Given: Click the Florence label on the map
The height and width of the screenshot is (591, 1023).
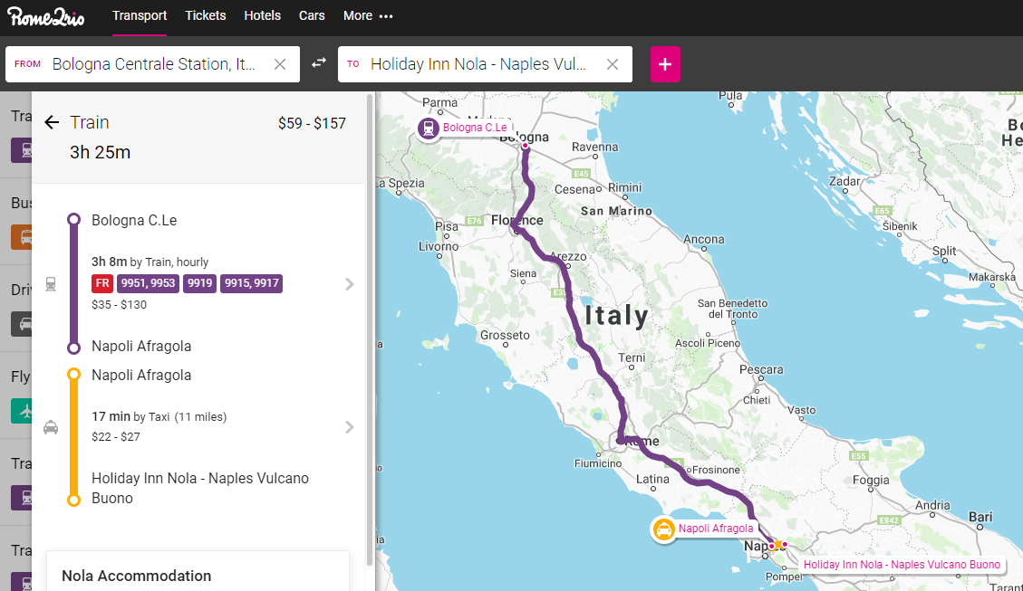Looking at the screenshot, I should (x=517, y=220).
